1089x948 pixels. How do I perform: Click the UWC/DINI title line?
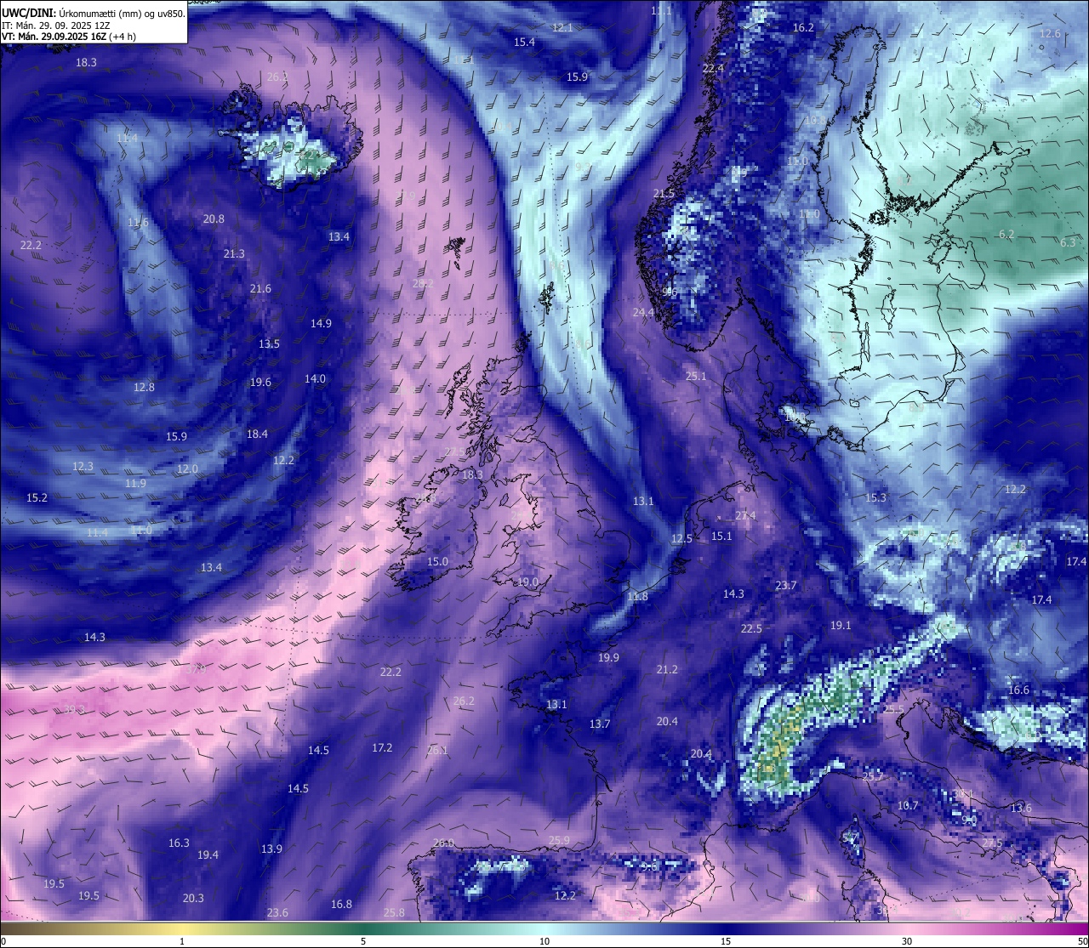[x=94, y=14]
